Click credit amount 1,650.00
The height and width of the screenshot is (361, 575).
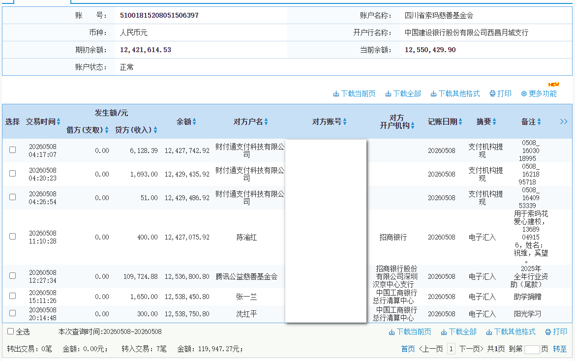144,297
